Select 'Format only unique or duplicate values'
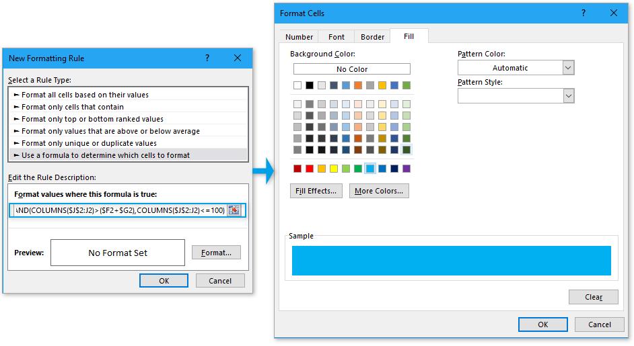 click(128, 143)
